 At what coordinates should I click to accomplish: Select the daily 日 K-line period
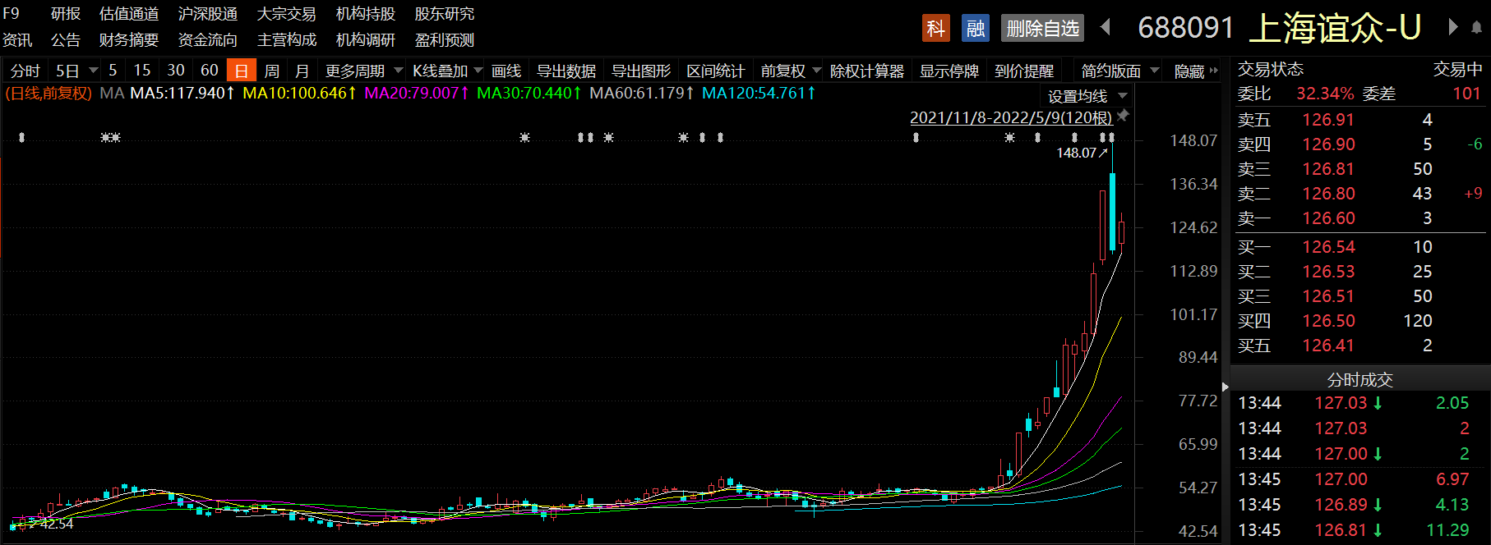coord(242,71)
